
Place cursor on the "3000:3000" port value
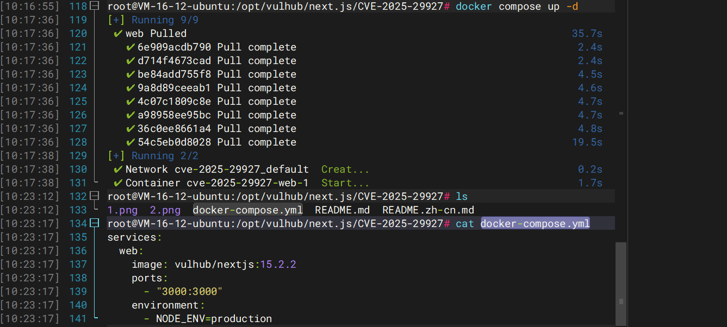[x=189, y=292]
